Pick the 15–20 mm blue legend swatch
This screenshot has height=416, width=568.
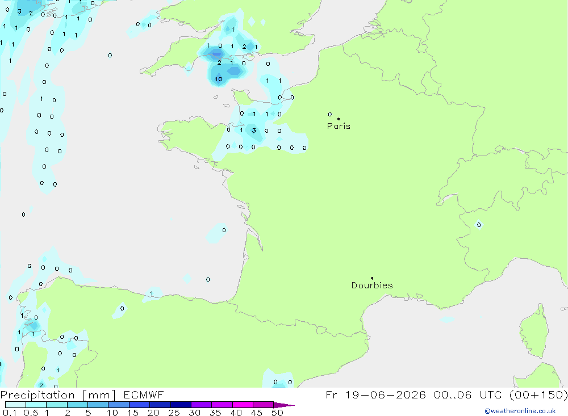[x=140, y=405]
